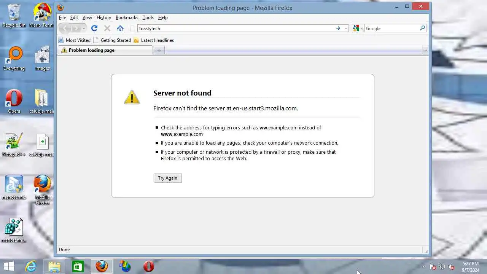Open the Help menu
The image size is (487, 274).
(163, 18)
